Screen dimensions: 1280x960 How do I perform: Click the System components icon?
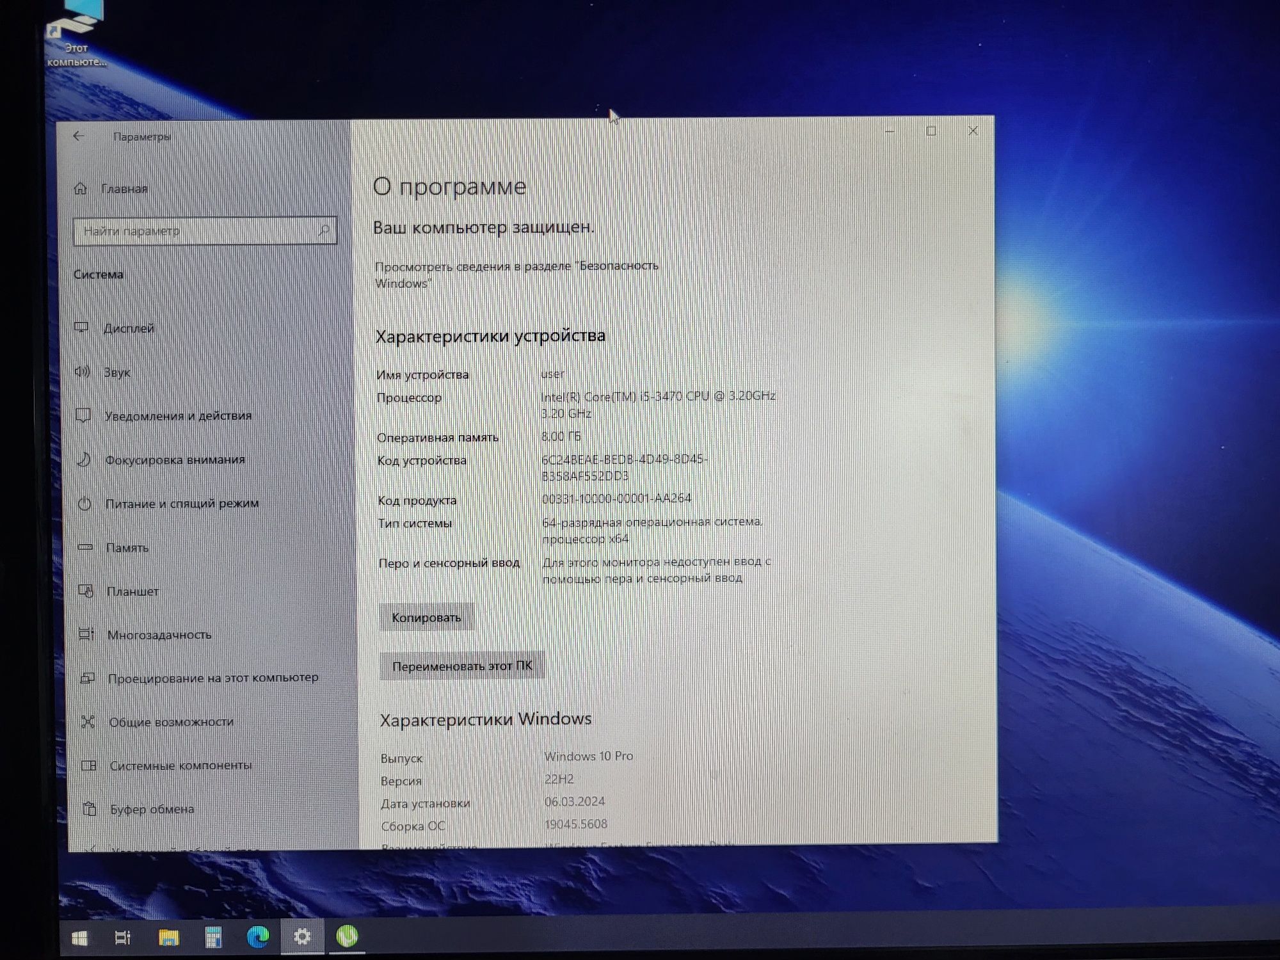89,765
